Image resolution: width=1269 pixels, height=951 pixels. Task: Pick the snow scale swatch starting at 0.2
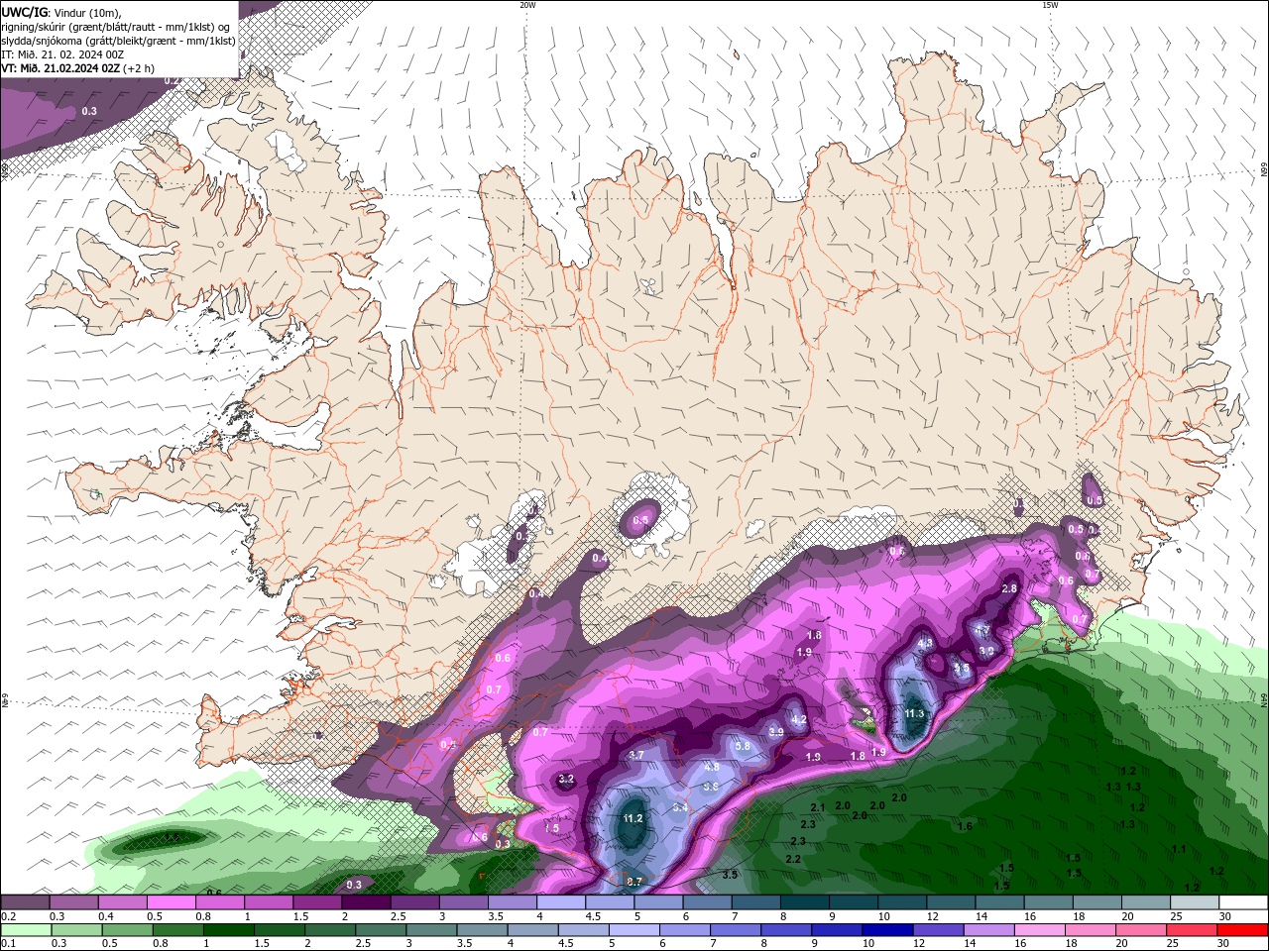(x=25, y=902)
